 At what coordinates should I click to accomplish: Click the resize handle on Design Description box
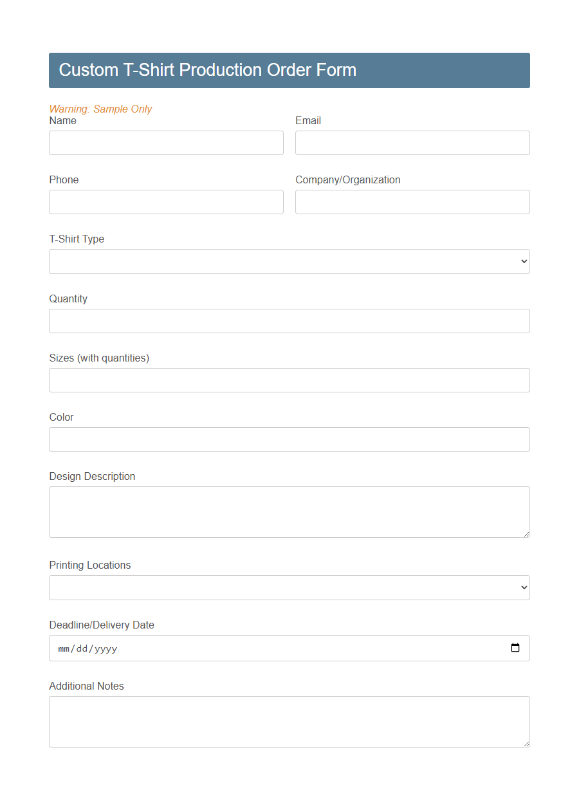coord(526,534)
